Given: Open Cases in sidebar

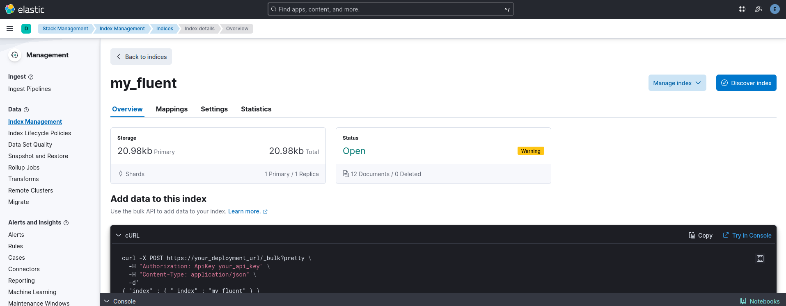Looking at the screenshot, I should click(x=16, y=258).
